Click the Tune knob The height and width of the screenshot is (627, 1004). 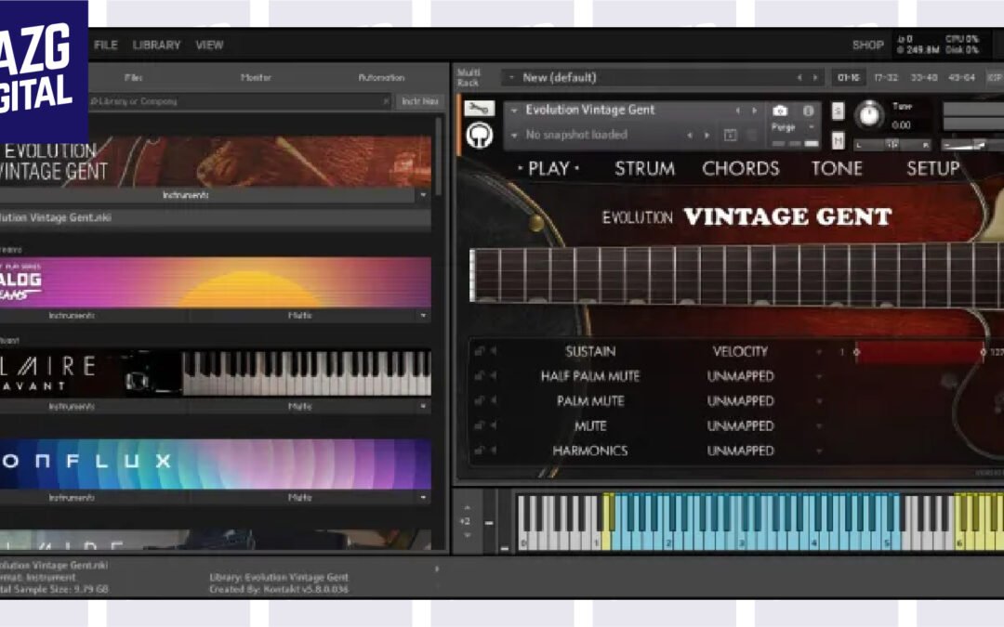coord(869,115)
